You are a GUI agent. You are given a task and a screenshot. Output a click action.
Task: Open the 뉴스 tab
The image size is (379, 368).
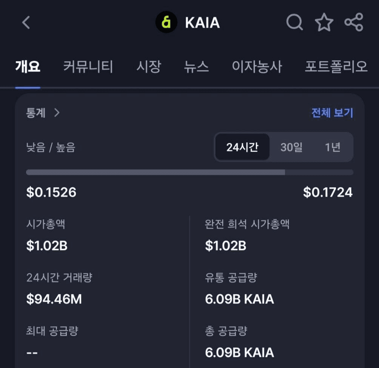(196, 66)
